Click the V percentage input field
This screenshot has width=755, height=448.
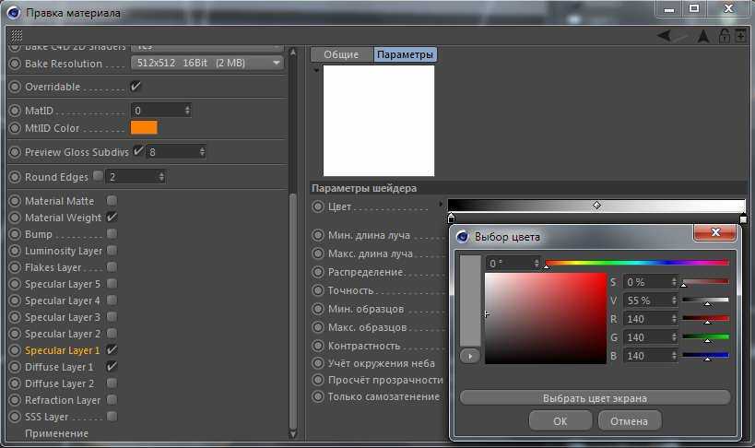coord(650,301)
